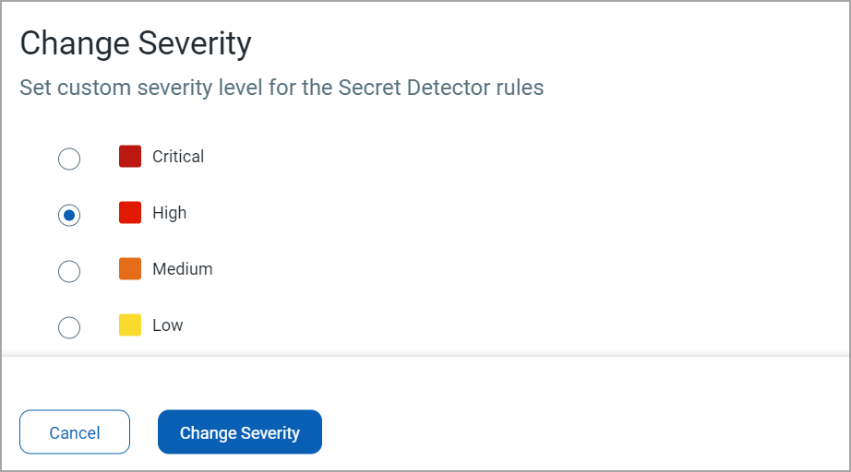
Task: Select the Critical radio button
Action: point(69,159)
